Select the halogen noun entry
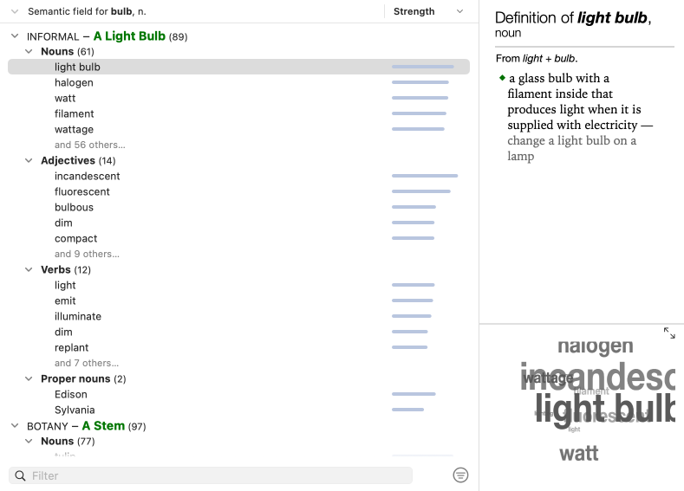 point(74,82)
